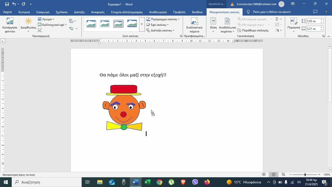Open the Διορθώσεις corrections menu
The height and width of the screenshot is (187, 332).
(28, 25)
